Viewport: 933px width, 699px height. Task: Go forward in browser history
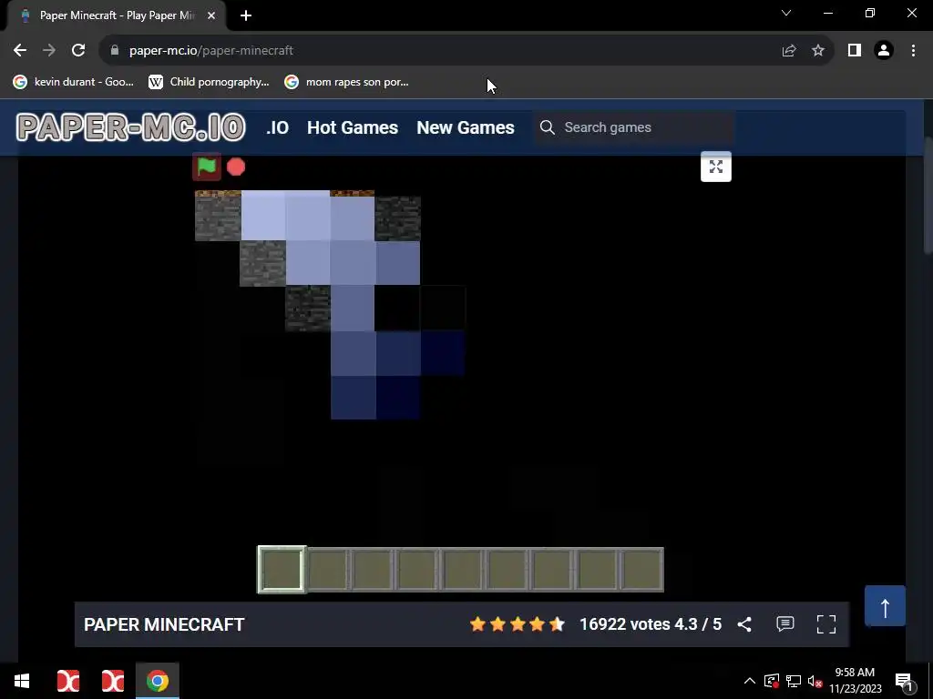(x=49, y=51)
